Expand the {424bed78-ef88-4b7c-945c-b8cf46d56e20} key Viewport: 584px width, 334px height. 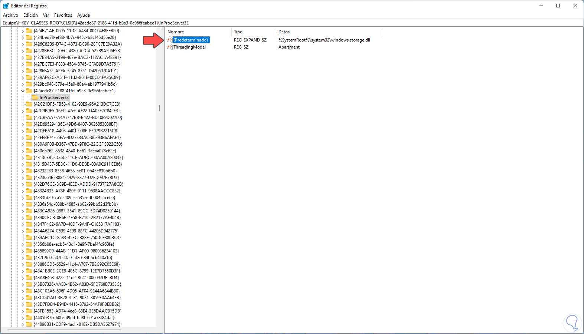[23, 37]
